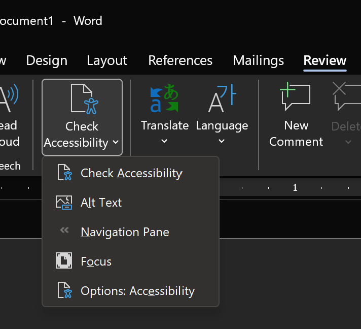Open the Design ribbon tab
The width and height of the screenshot is (361, 329).
(x=47, y=60)
